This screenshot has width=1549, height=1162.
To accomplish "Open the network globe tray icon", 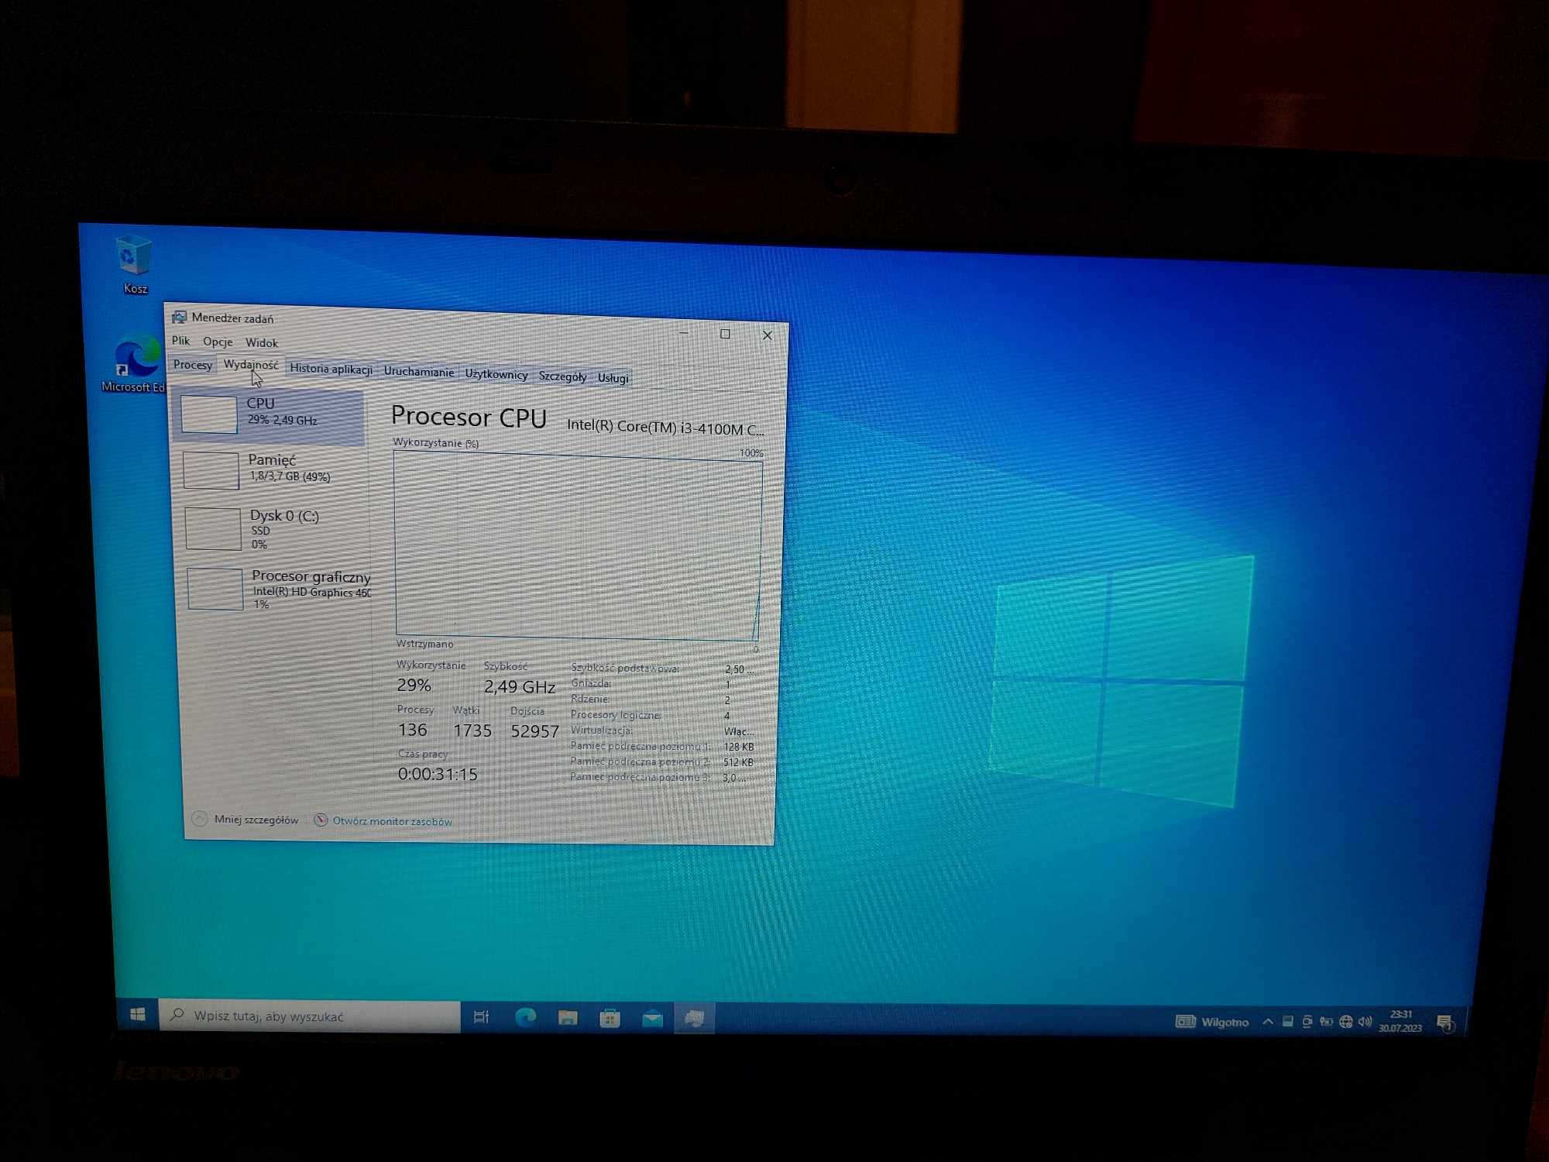I will [1346, 1022].
